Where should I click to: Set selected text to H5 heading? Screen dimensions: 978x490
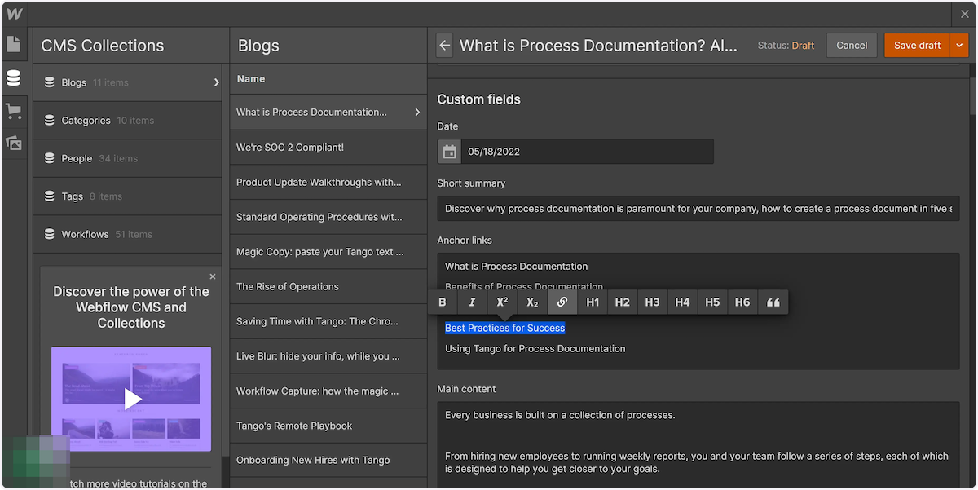(x=712, y=302)
